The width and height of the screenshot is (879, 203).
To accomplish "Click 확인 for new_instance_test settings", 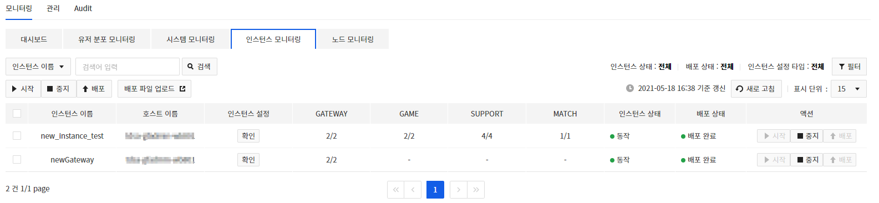I will [248, 136].
